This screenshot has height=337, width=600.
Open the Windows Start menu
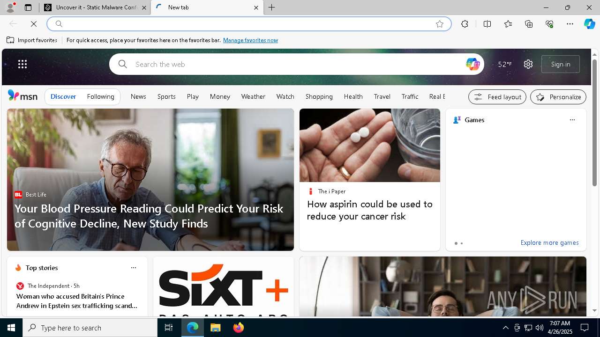pos(11,328)
